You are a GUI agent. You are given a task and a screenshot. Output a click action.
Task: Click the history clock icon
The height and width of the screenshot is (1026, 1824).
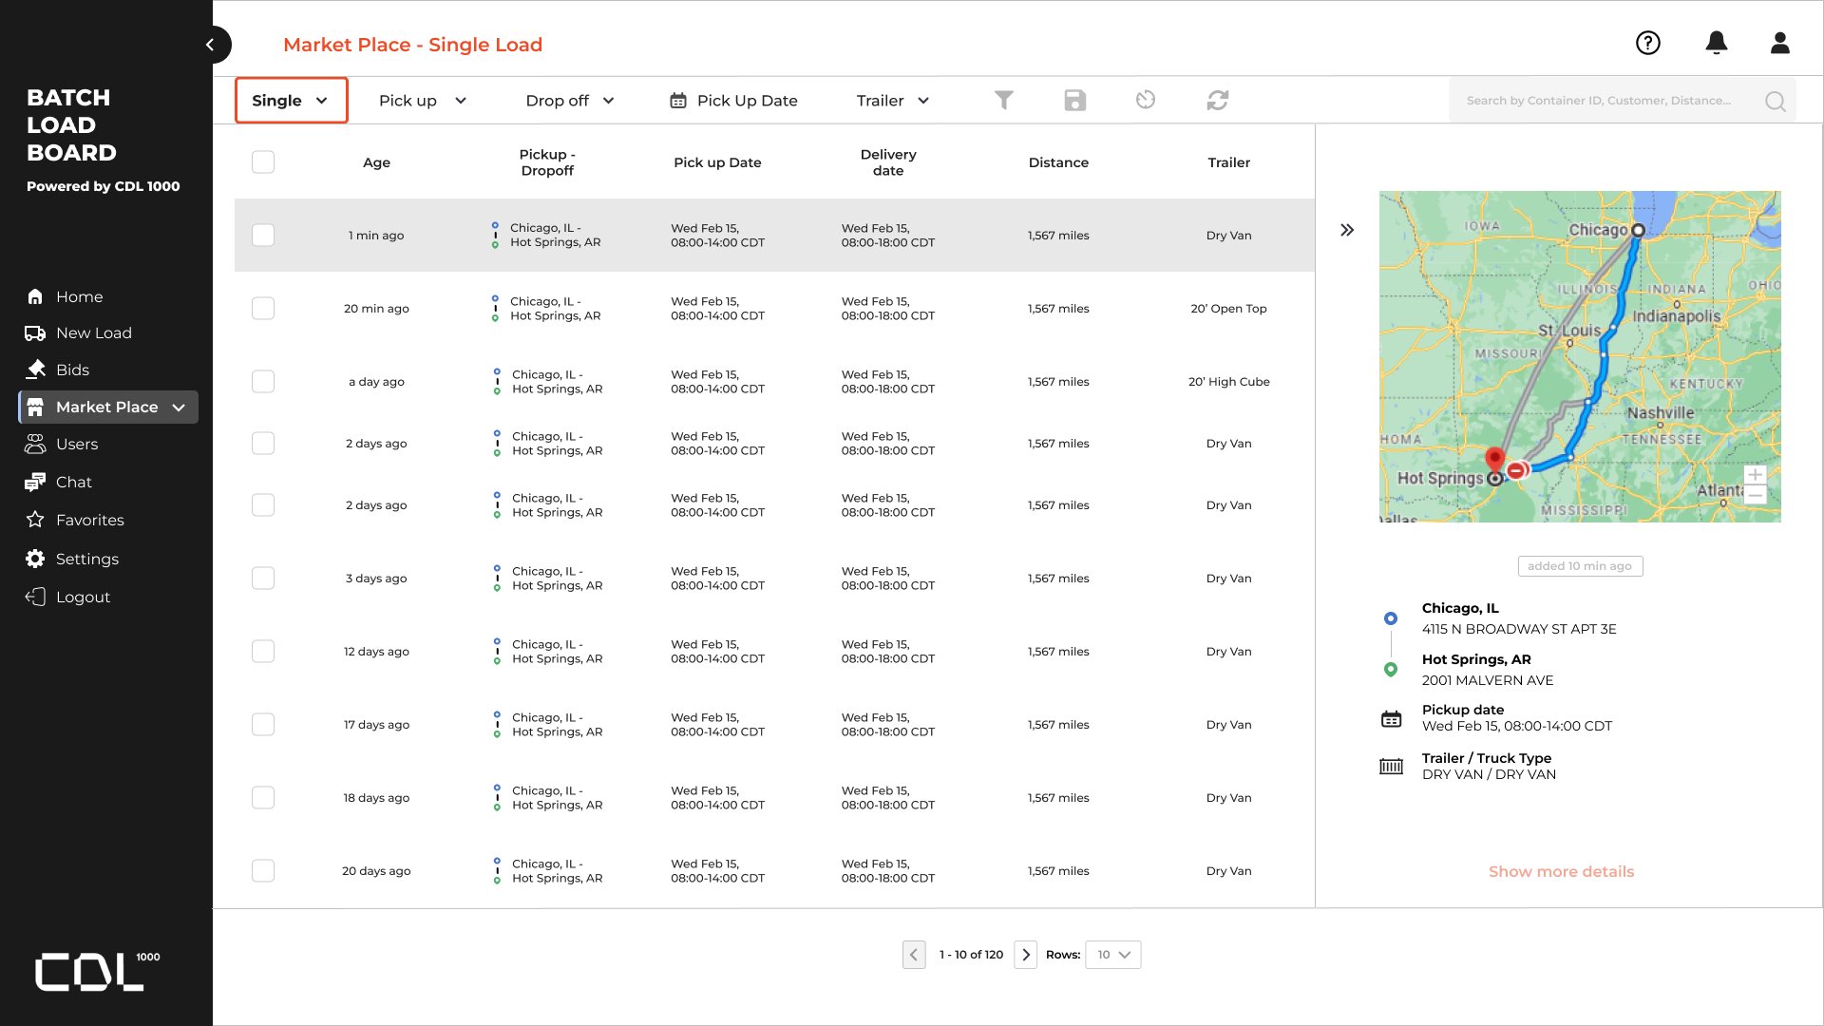point(1146,100)
